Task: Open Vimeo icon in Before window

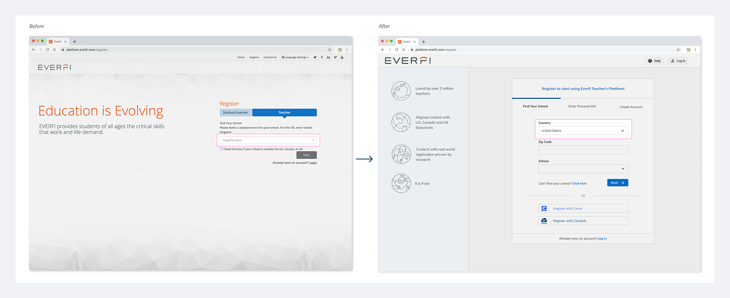Action: click(x=335, y=57)
